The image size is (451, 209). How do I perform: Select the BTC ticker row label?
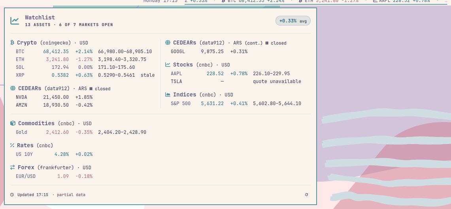click(20, 52)
